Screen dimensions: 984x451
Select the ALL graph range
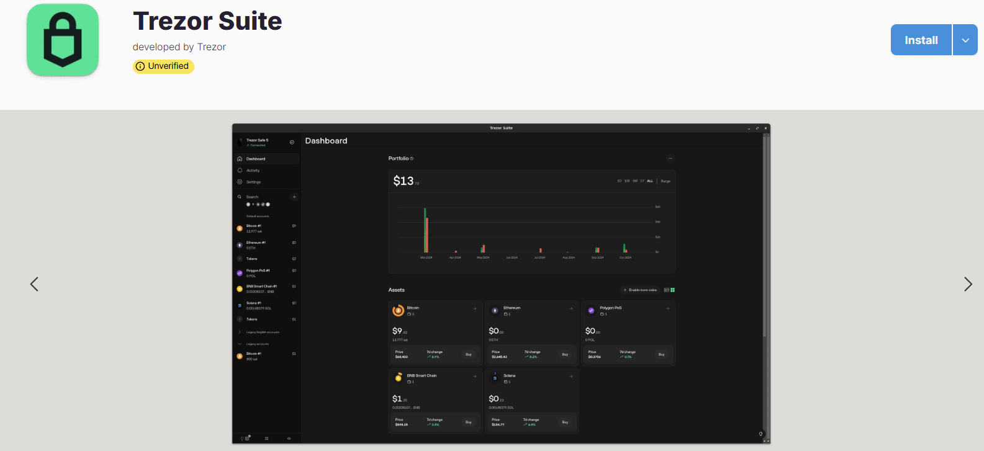650,181
